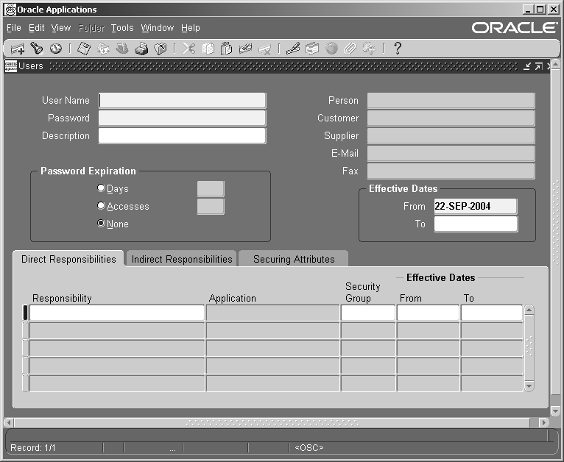Click into the User Name field
The height and width of the screenshot is (462, 564).
[x=183, y=100]
